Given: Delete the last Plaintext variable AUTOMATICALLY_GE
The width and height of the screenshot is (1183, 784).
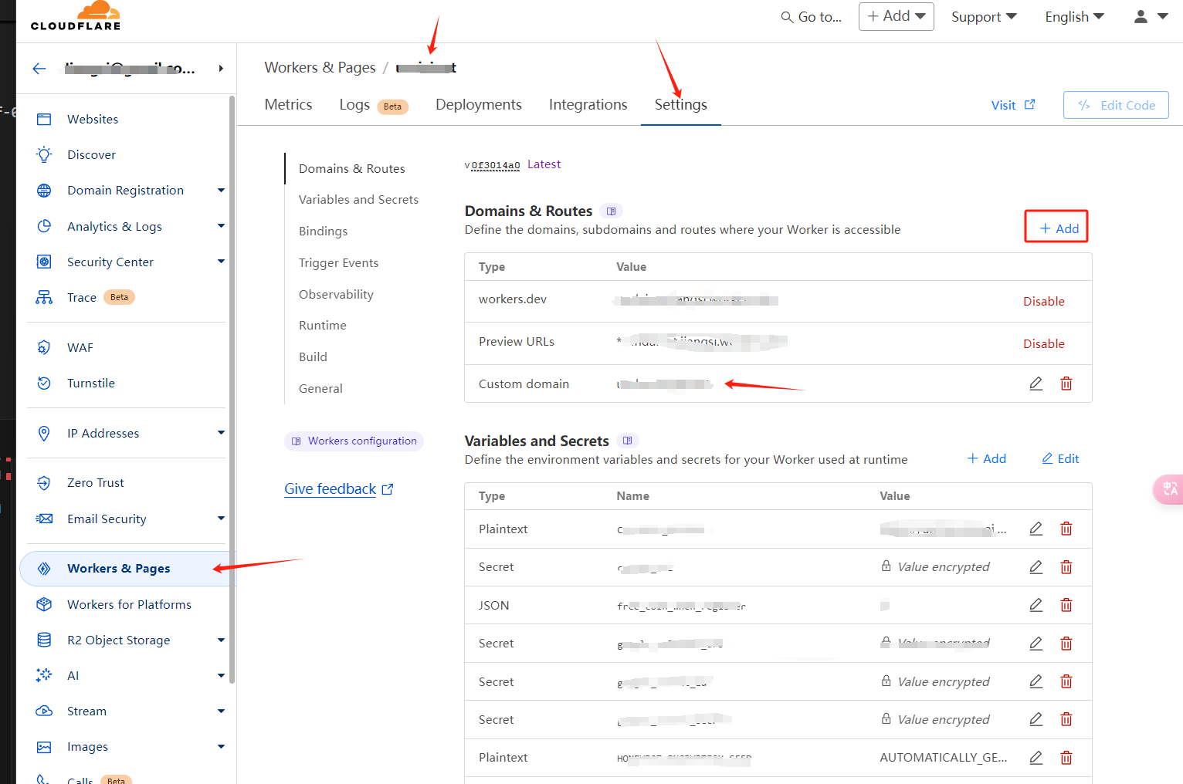Looking at the screenshot, I should pos(1066,758).
